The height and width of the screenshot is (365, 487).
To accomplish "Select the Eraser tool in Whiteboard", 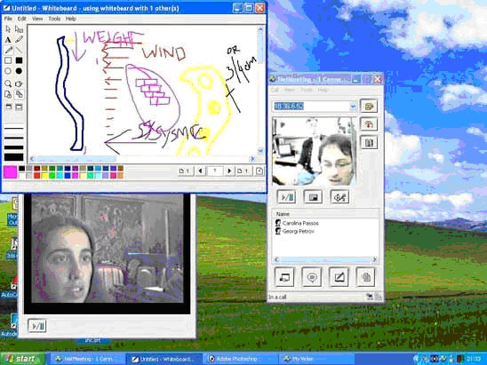I will (x=19, y=29).
